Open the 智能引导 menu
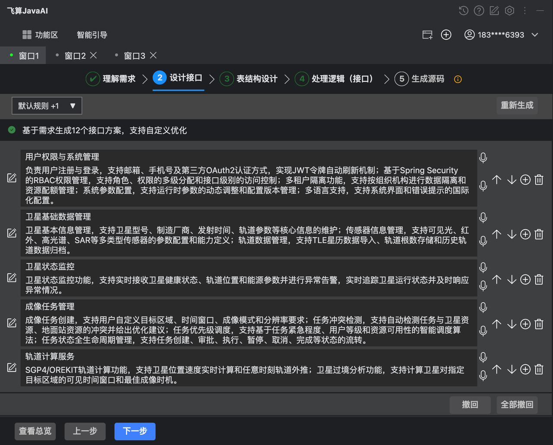The height and width of the screenshot is (445, 553). coord(92,35)
